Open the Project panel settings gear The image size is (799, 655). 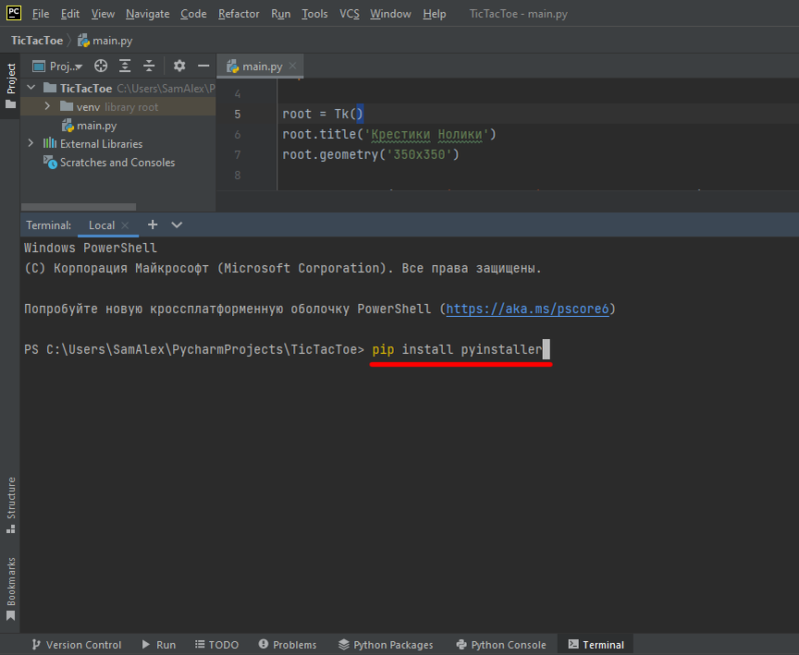click(179, 66)
